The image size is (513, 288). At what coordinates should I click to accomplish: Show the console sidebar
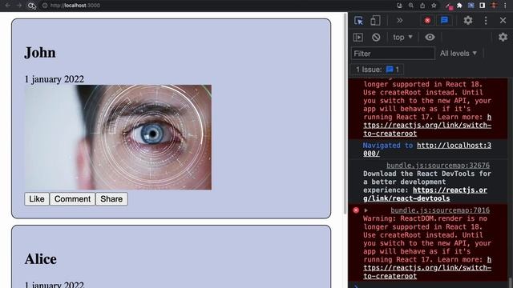coord(358,38)
